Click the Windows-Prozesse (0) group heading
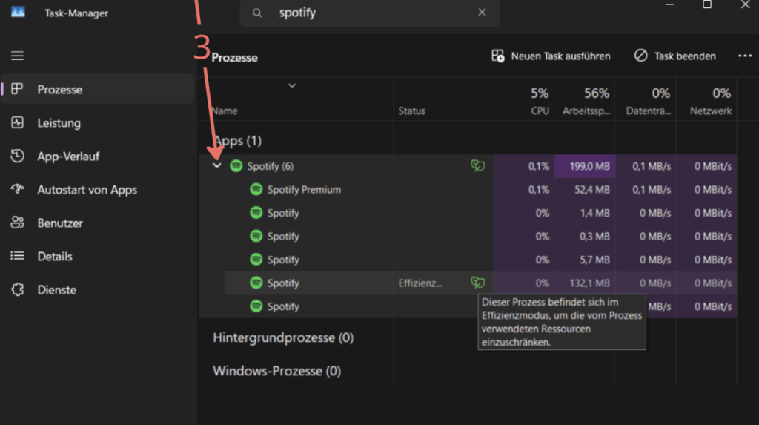759x425 pixels. (x=277, y=371)
